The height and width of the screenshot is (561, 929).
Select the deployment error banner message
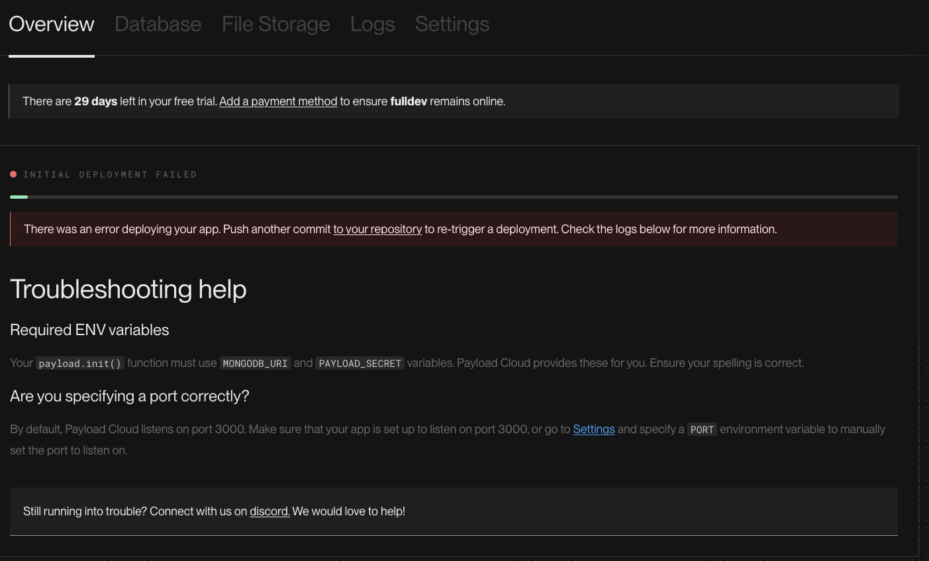pos(401,229)
